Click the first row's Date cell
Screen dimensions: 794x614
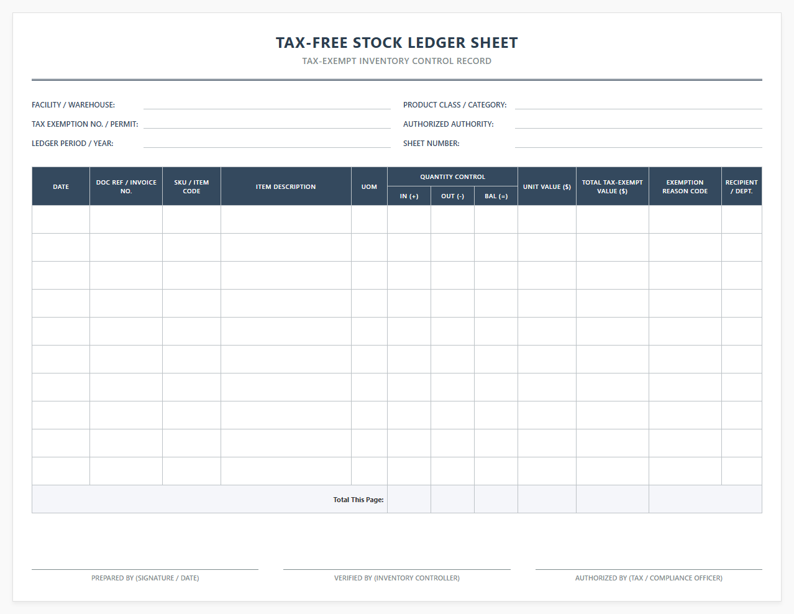coord(61,219)
